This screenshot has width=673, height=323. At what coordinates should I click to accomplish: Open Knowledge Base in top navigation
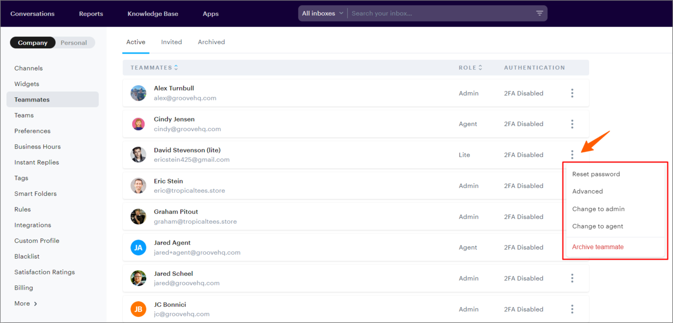[x=153, y=14]
